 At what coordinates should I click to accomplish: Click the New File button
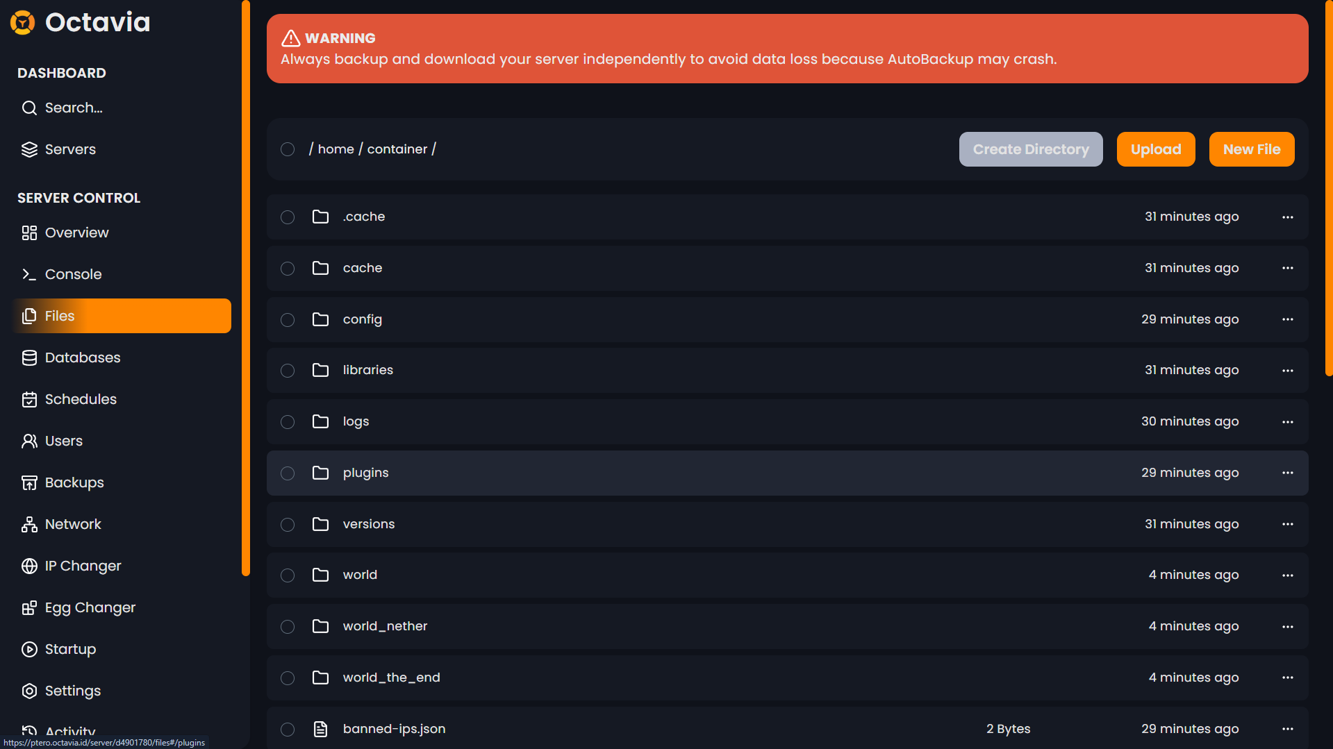pyautogui.click(x=1251, y=149)
